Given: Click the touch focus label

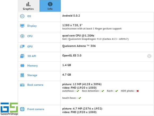Looking at the screenshot, I should click(x=70, y=98).
